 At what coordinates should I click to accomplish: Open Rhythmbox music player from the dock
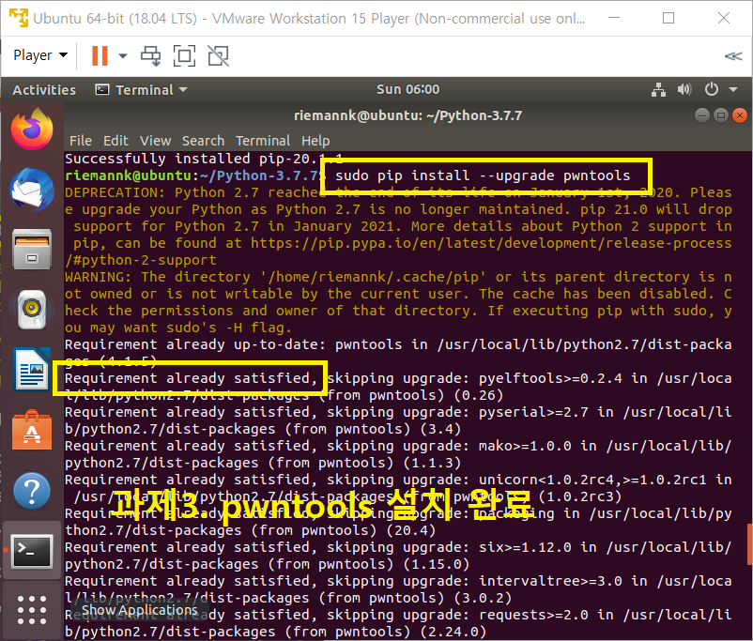tap(32, 309)
